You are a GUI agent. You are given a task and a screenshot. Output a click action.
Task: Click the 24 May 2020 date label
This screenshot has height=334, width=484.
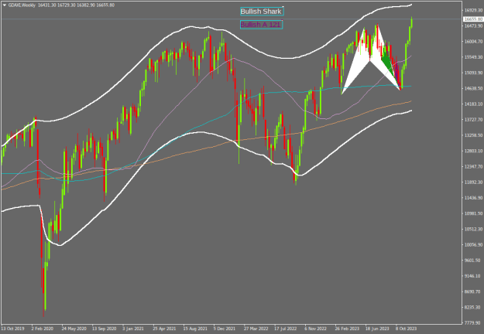pyautogui.click(x=74, y=329)
